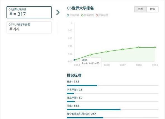The image size is (165, 119).
Task: Click the 师生 58.5 progress bar
Action: [x=113, y=110]
